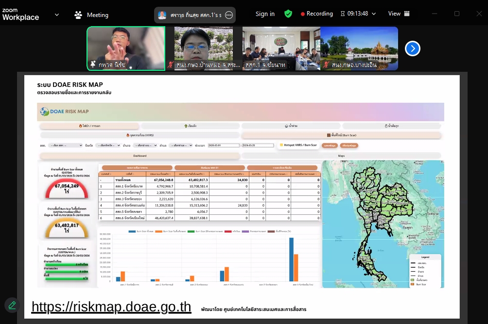Click the green encryption shield icon
This screenshot has height=324, width=488.
point(288,14)
